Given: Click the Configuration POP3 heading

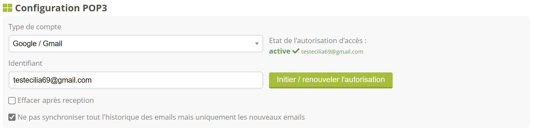Looking at the screenshot, I should tap(61, 8).
